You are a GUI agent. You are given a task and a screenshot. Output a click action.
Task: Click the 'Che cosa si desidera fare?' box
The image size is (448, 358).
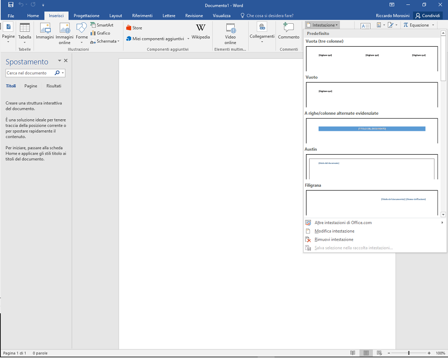click(x=267, y=16)
